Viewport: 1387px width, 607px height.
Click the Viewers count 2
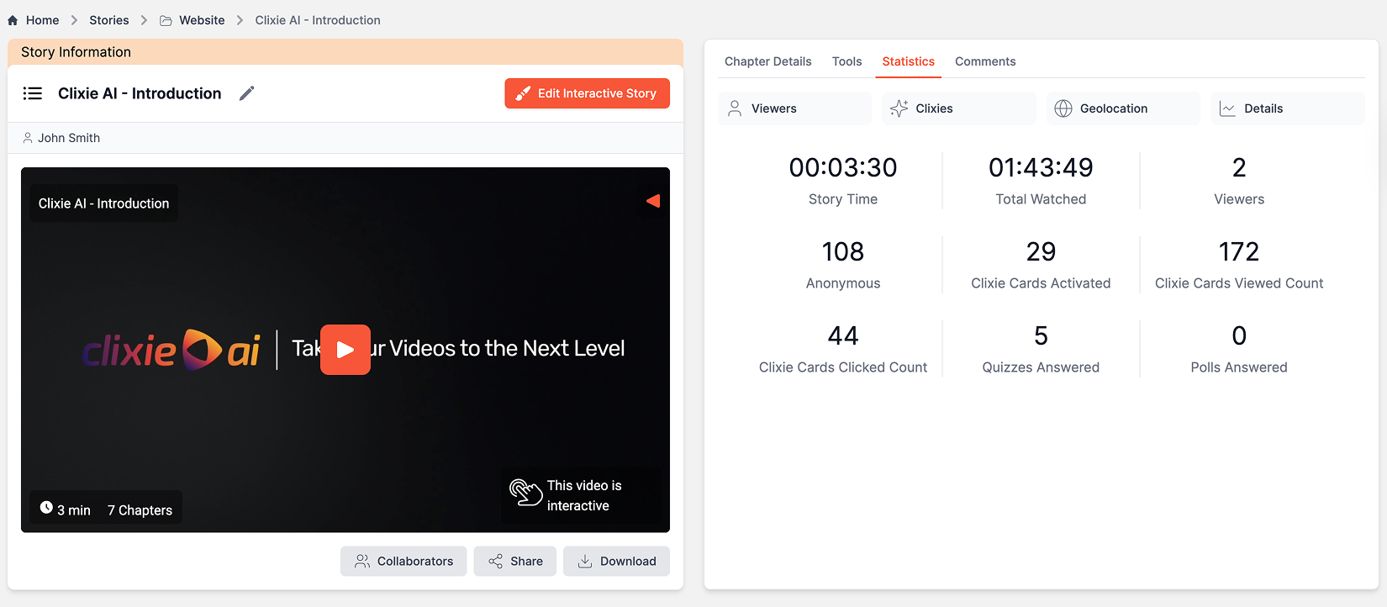(1239, 168)
